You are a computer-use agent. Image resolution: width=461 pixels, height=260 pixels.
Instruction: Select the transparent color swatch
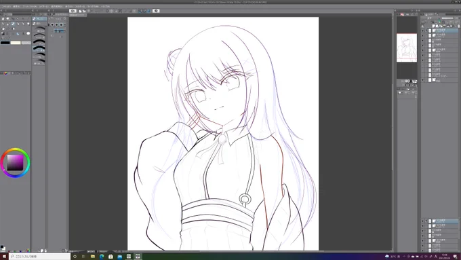pyautogui.click(x=26, y=43)
